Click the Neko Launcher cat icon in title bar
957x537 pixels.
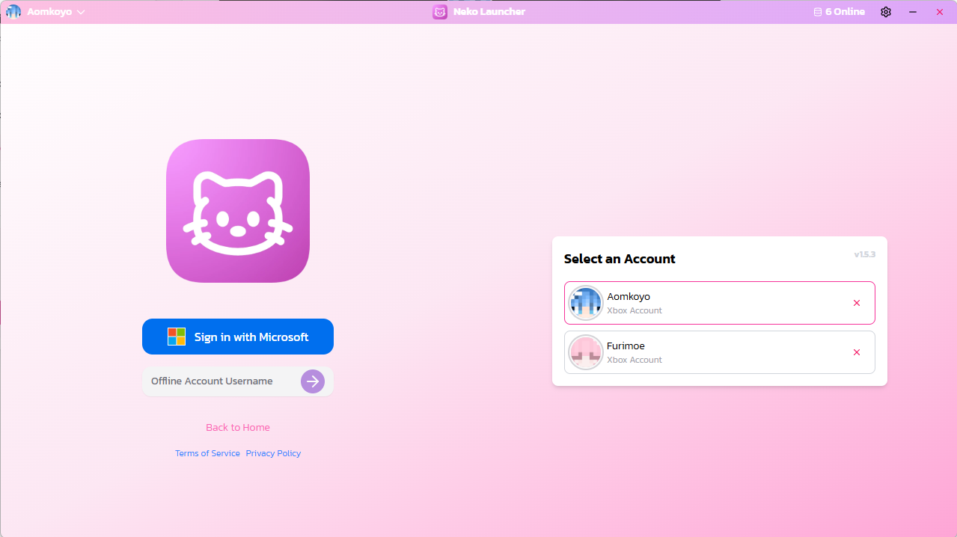pyautogui.click(x=440, y=12)
